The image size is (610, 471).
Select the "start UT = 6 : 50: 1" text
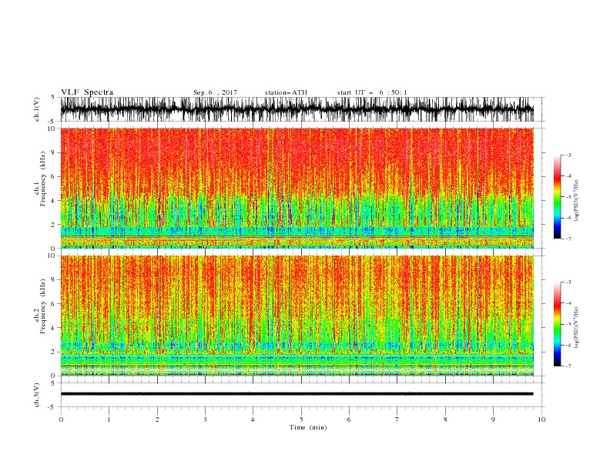(x=372, y=92)
